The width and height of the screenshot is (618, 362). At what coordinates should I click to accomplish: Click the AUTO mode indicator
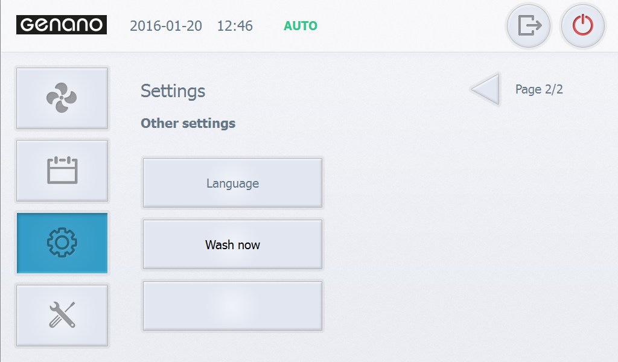click(x=301, y=26)
